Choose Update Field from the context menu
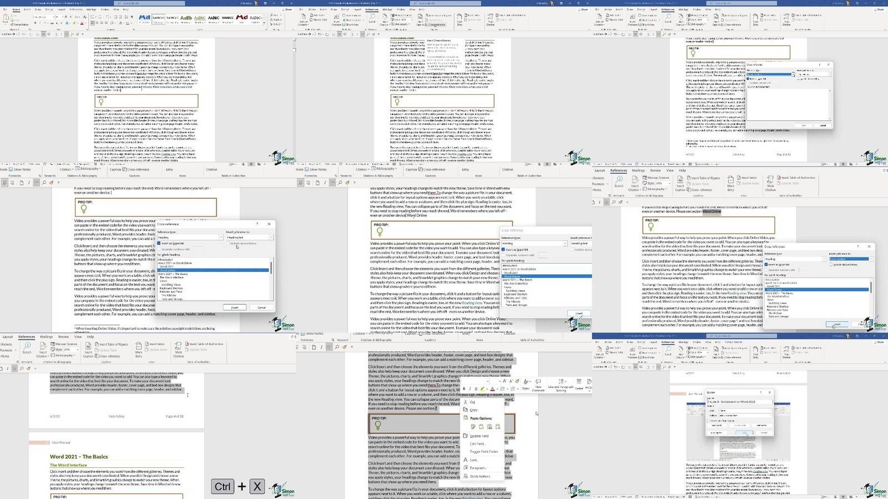Screen dimensions: 888x499 tap(478, 436)
